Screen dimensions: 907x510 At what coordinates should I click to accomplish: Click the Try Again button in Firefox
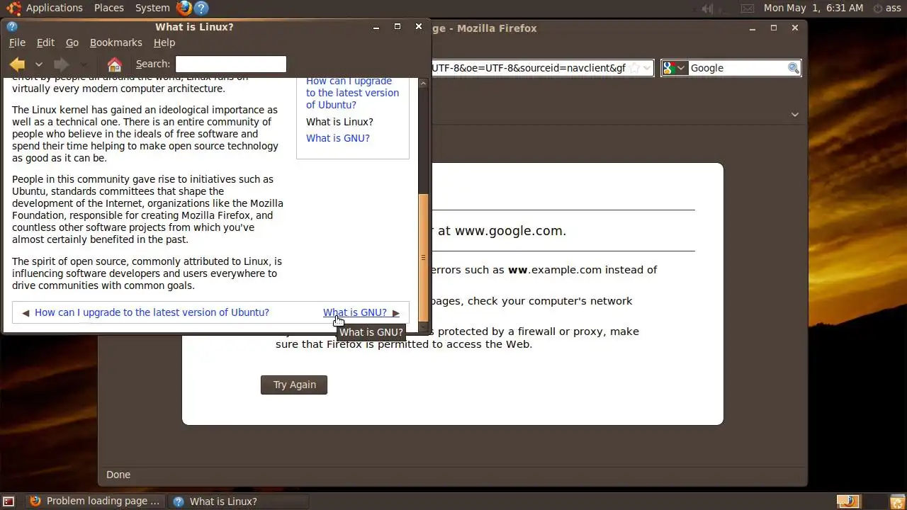(294, 385)
